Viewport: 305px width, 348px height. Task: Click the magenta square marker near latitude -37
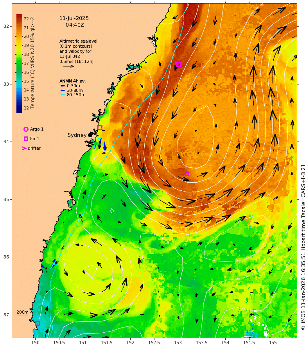tap(37, 323)
